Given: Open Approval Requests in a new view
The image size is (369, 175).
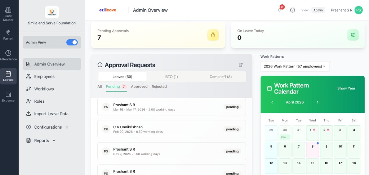Looking at the screenshot, I should coord(241,65).
